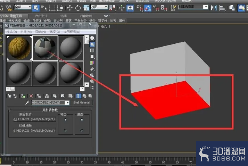Viewport: 248px width, 166px height.
Task: Click the Mirror tool icon
Action: point(214,8)
